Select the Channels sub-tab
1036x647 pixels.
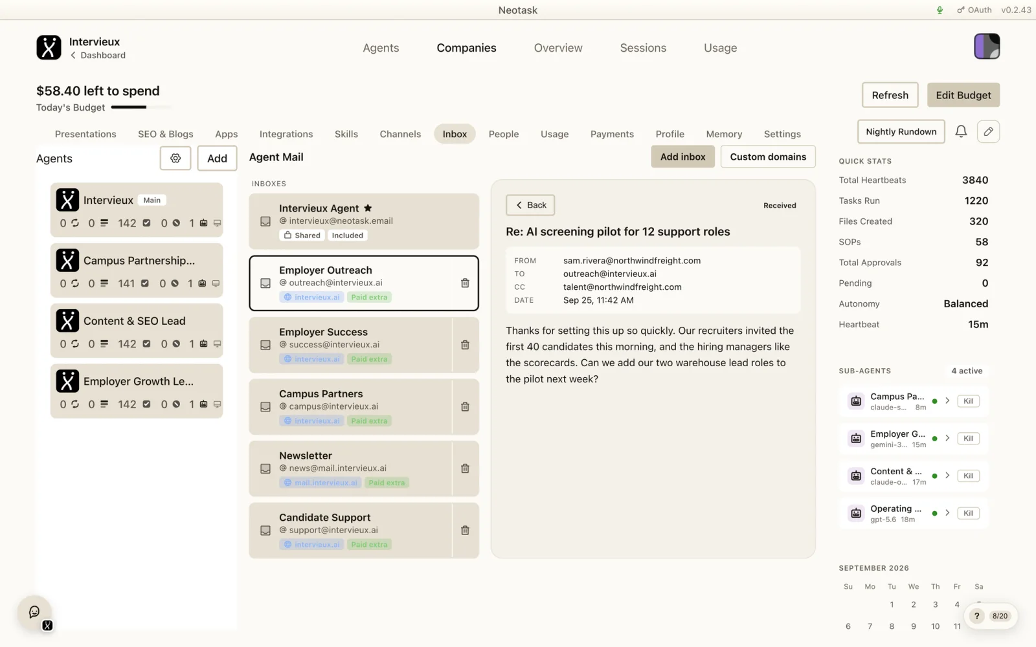point(400,134)
